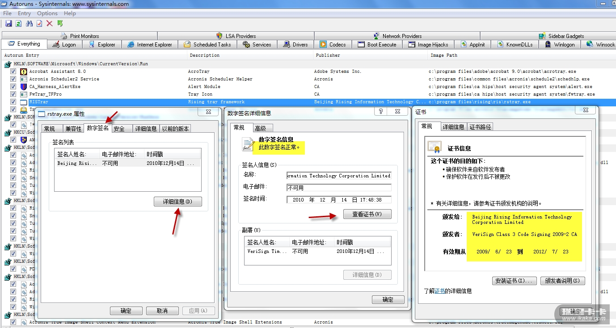Switch to the Logon tab
Viewport: 616px width, 328px height.
[x=64, y=44]
